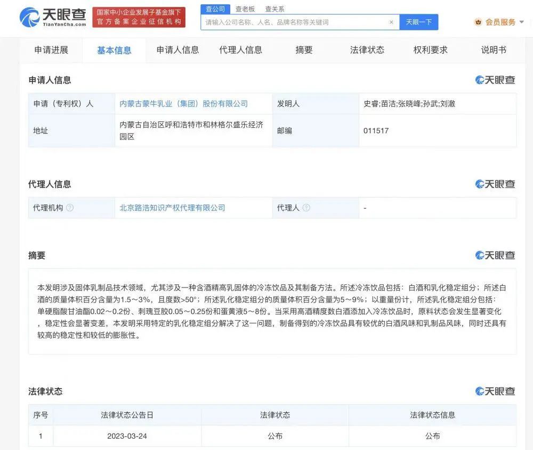The width and height of the screenshot is (533, 450).
Task: Click the 地址 label cell
Action: [72, 131]
